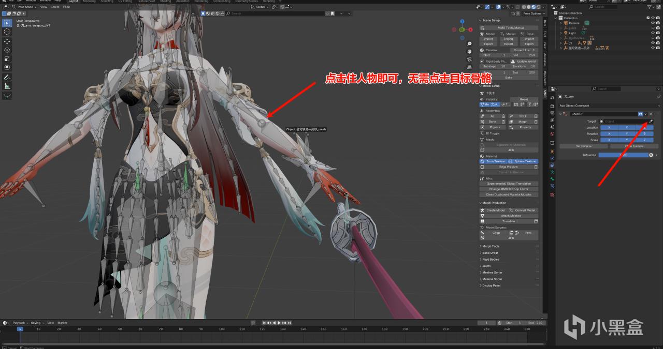Screen dimensions: 663x349
Task: Select the Move tool in viewport toolbar
Action: point(7,41)
